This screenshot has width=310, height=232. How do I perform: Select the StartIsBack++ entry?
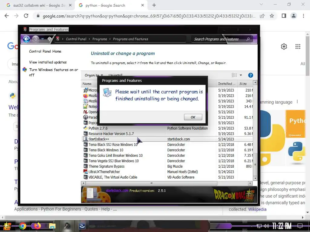(167, 139)
